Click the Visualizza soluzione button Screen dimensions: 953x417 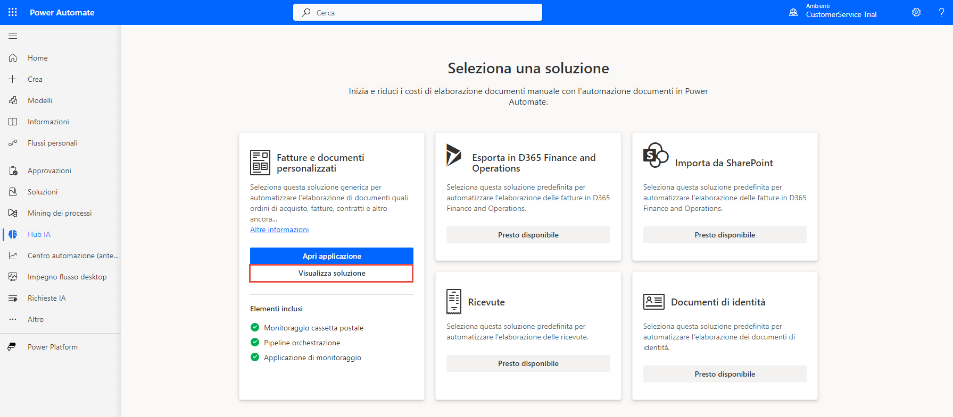coord(332,273)
